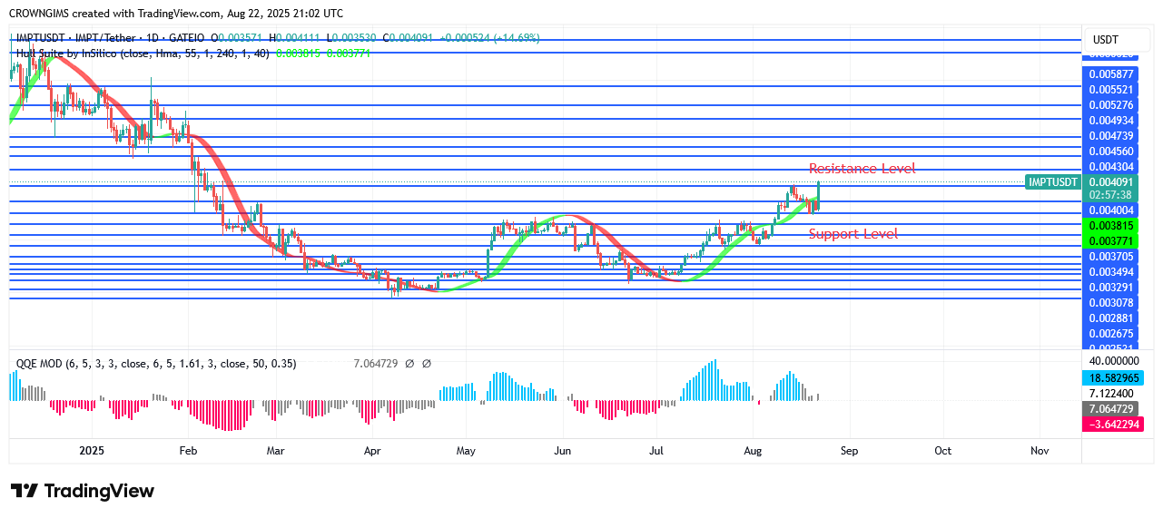Click the +0.000524 (+14.69%) change value

[489, 38]
